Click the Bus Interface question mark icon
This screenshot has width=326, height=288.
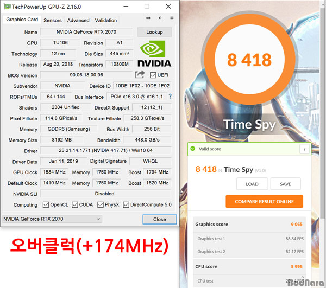[x=170, y=97]
